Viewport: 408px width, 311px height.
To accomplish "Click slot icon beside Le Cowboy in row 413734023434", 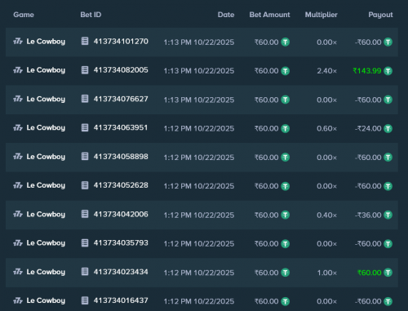I will [18, 272].
